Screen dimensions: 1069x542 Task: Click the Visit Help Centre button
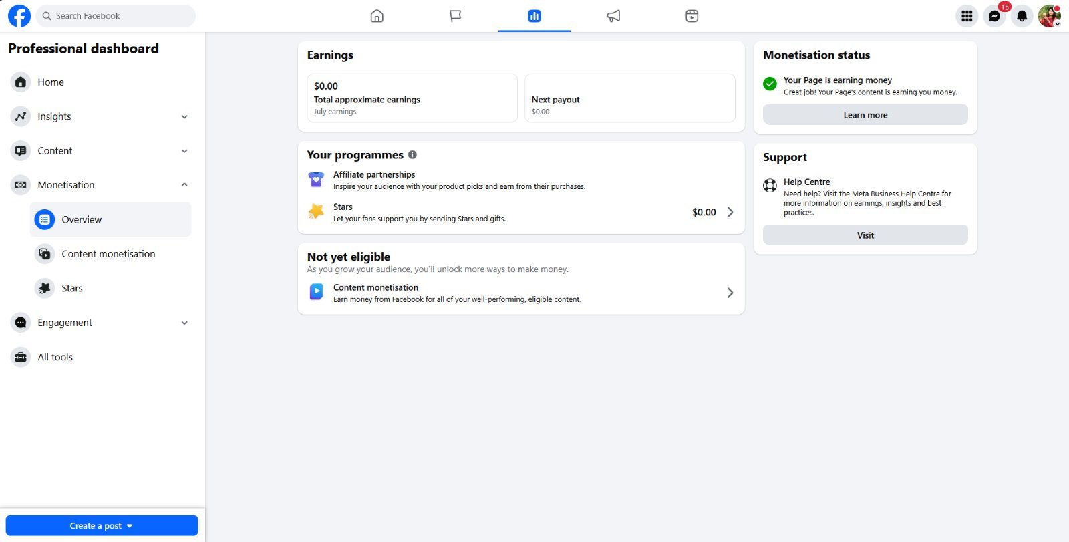(865, 235)
